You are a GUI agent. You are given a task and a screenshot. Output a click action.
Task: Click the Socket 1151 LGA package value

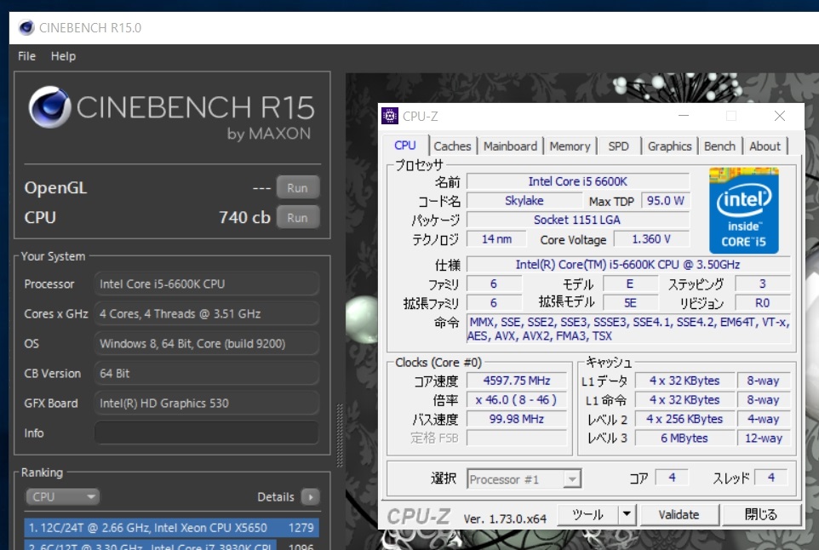pyautogui.click(x=578, y=220)
